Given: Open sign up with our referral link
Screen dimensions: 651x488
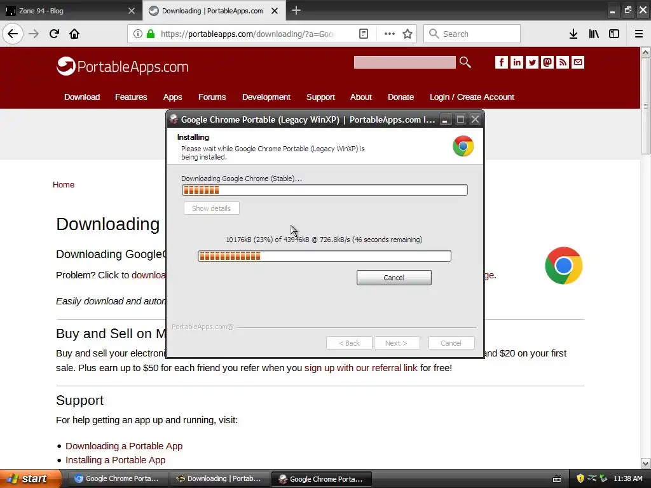Looking at the screenshot, I should (361, 368).
